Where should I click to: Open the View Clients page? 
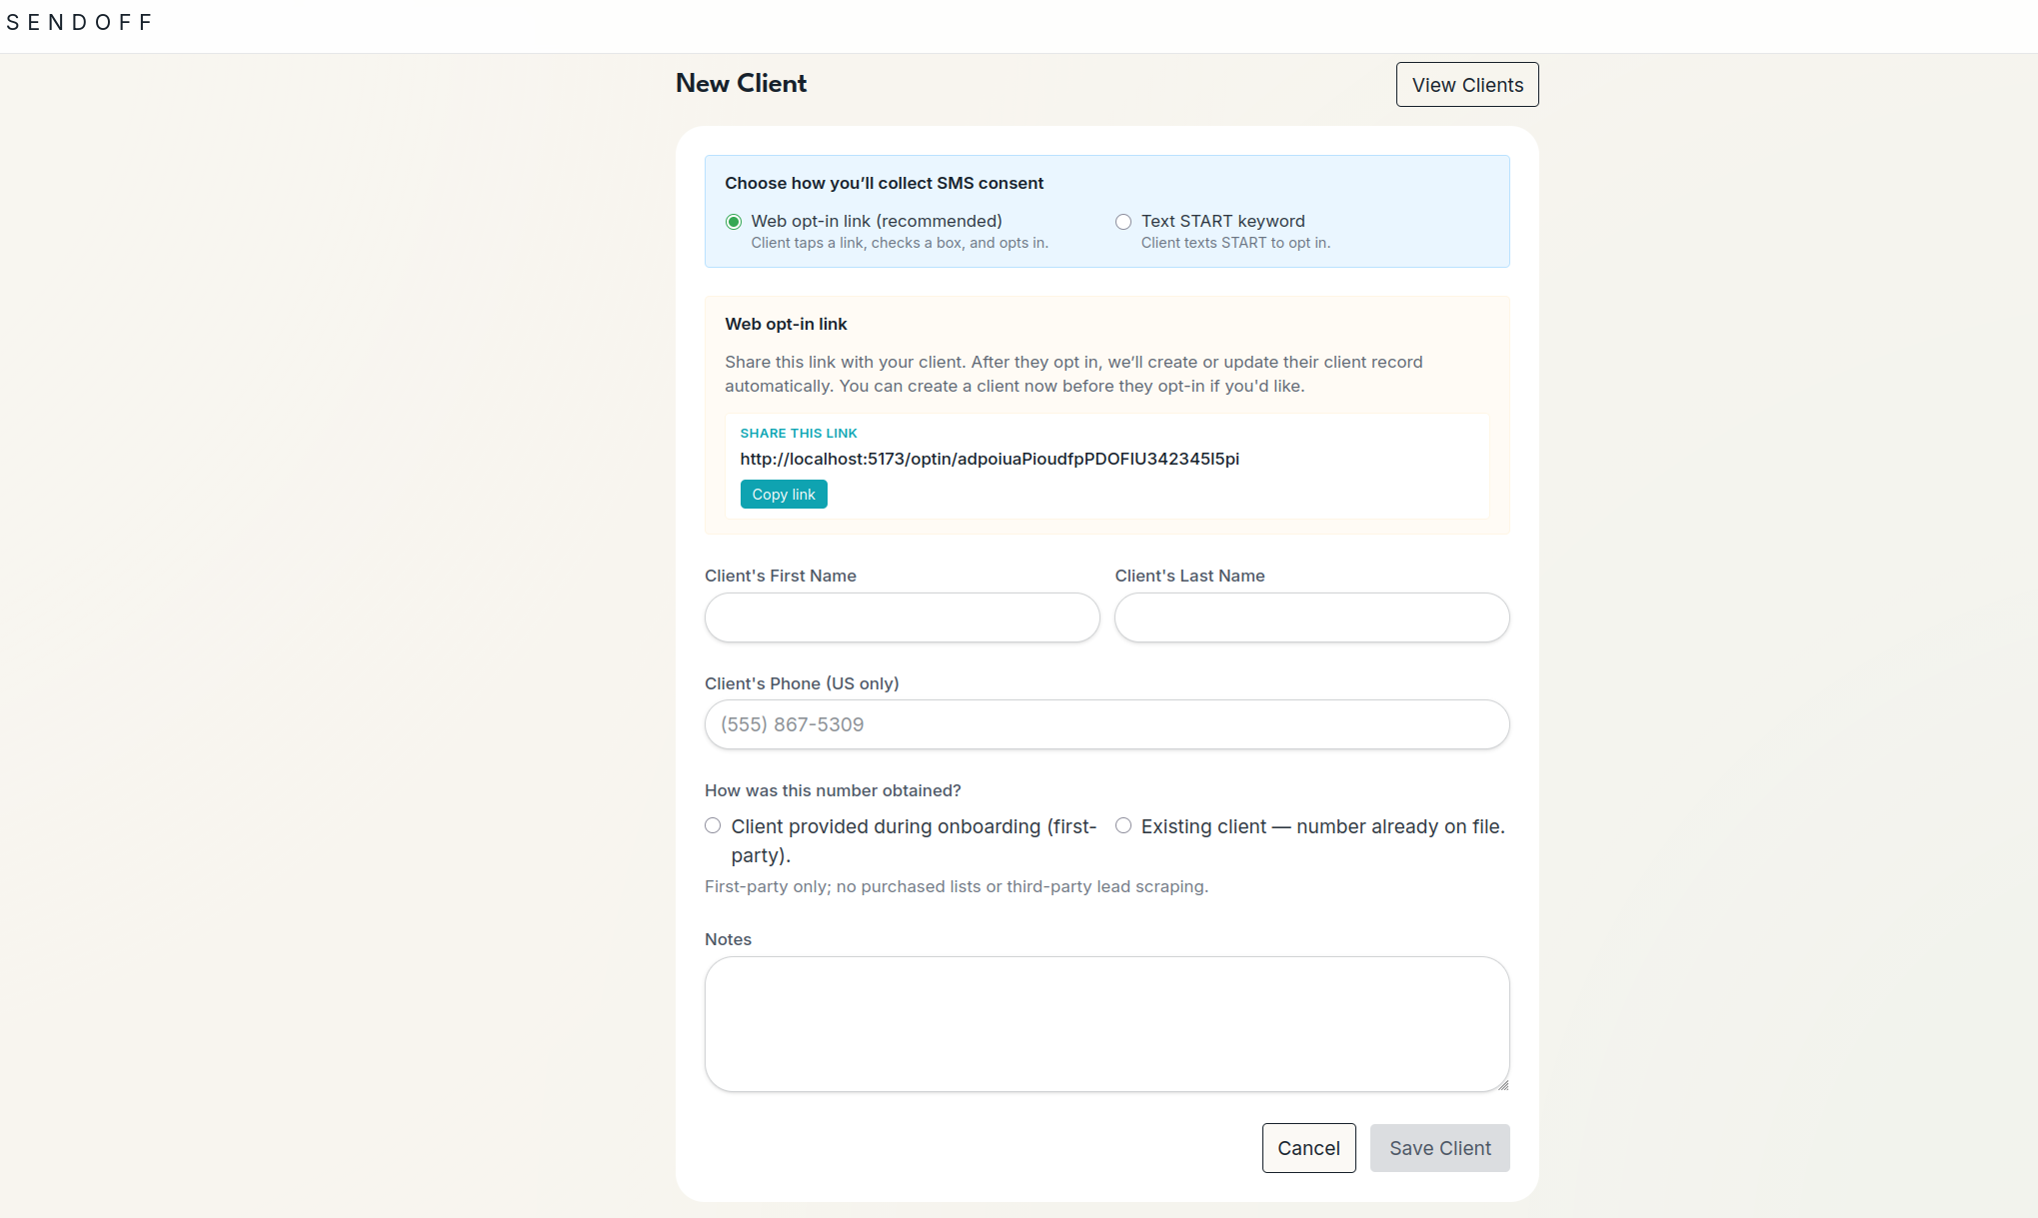coord(1466,85)
